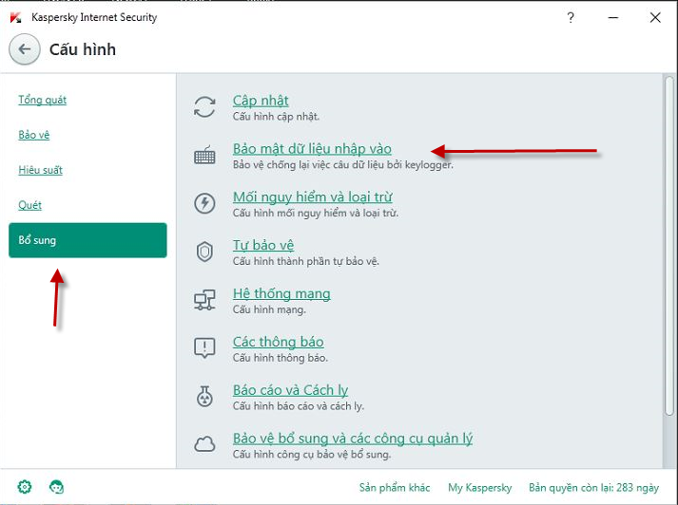Open the Cập nhật link
This screenshot has height=505, width=678.
[261, 101]
